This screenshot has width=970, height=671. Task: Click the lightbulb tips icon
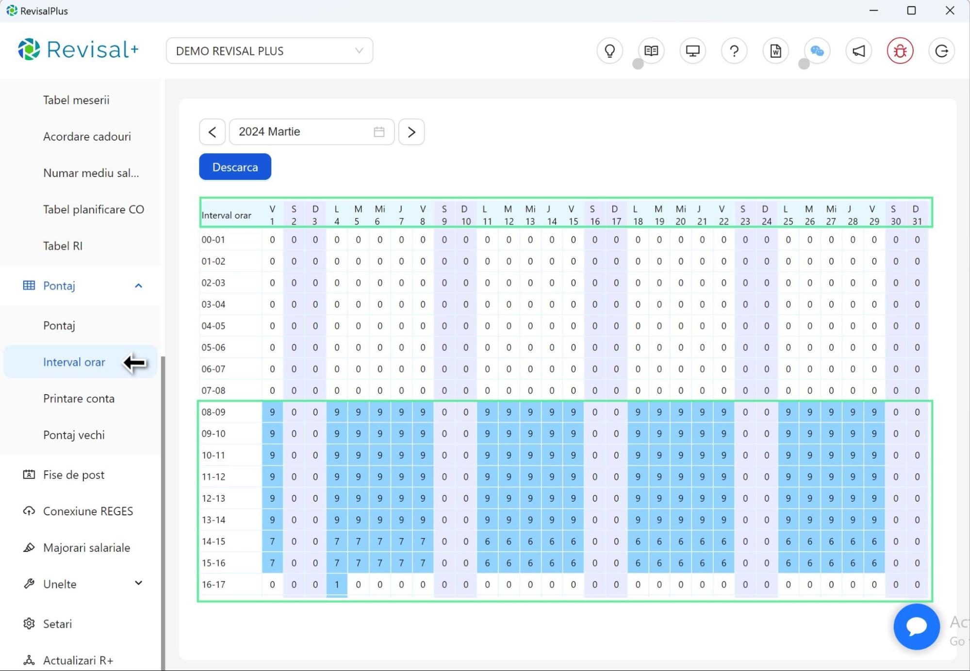pos(609,51)
